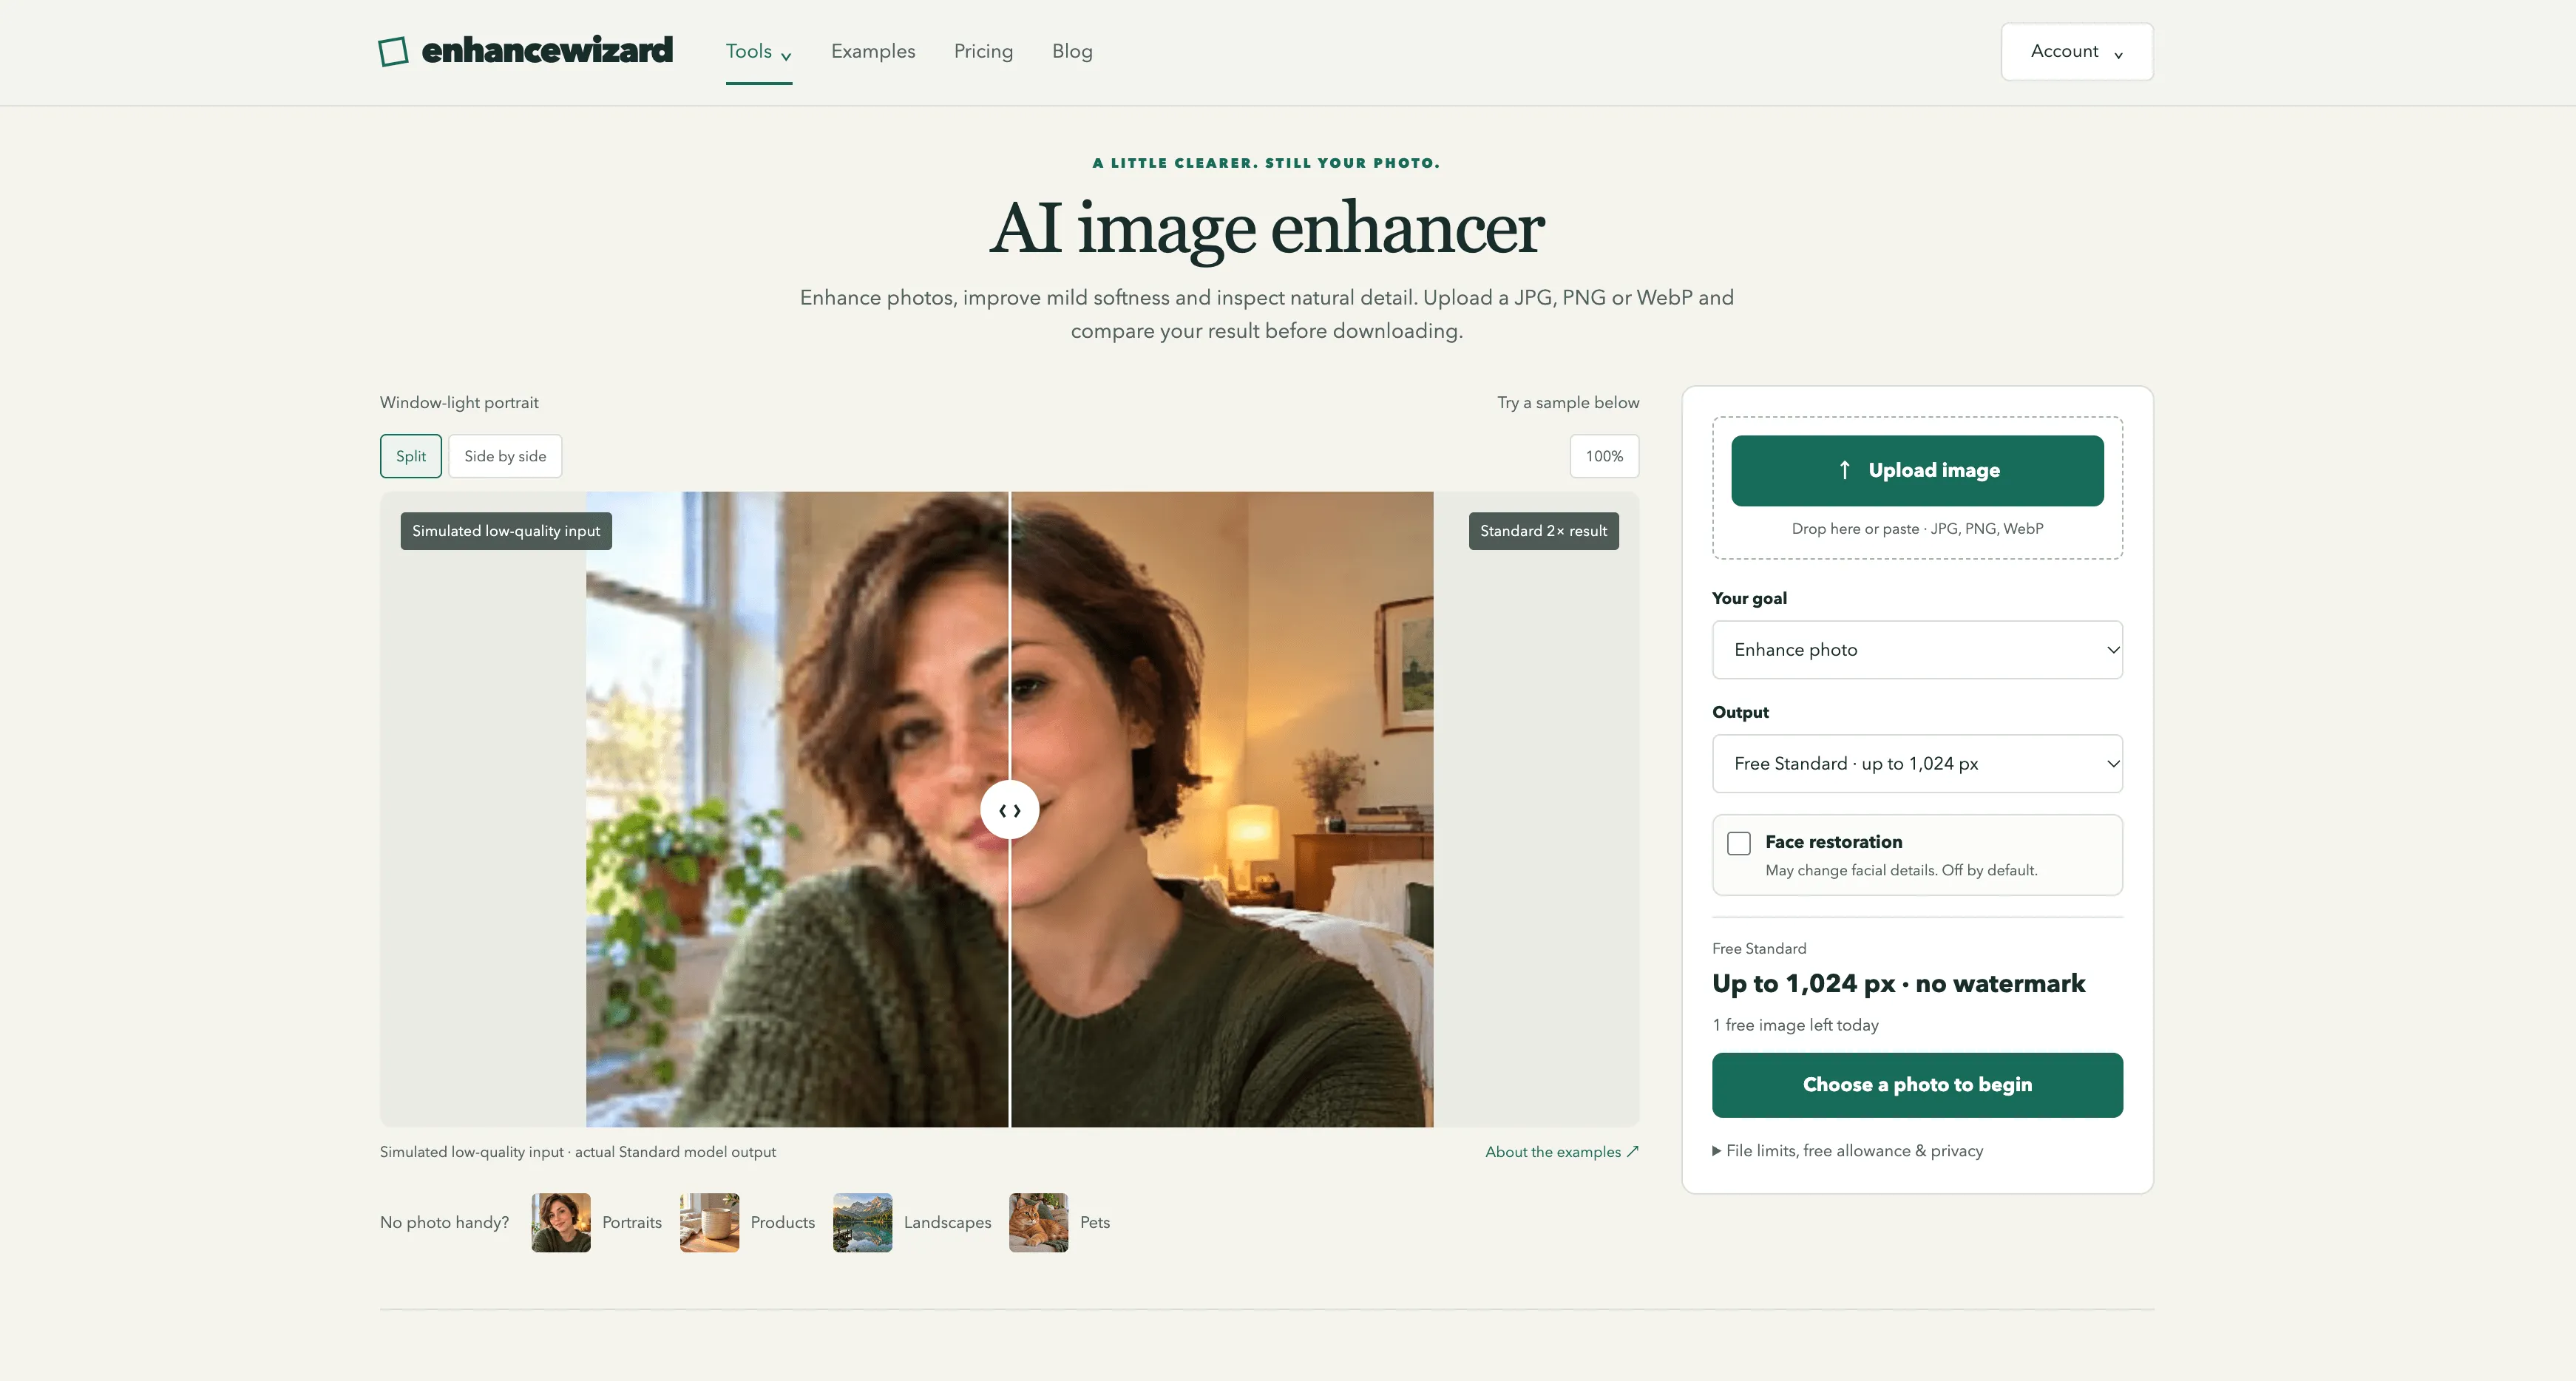Click the Standard 2× result label
Screen dimensions: 2576x1381
click(x=1543, y=531)
